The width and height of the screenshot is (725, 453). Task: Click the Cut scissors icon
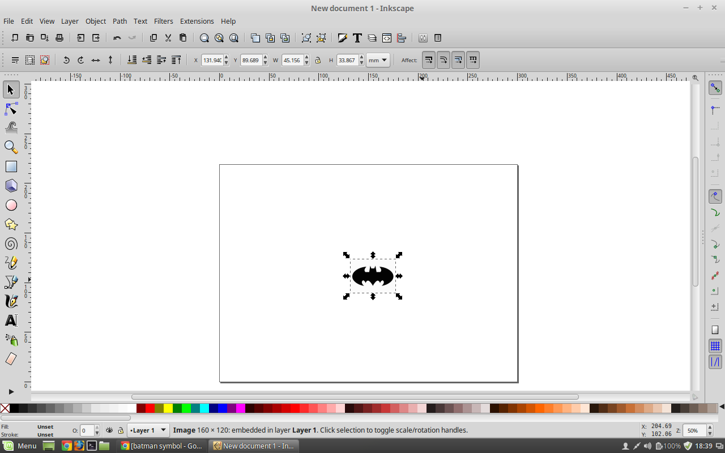(x=168, y=38)
